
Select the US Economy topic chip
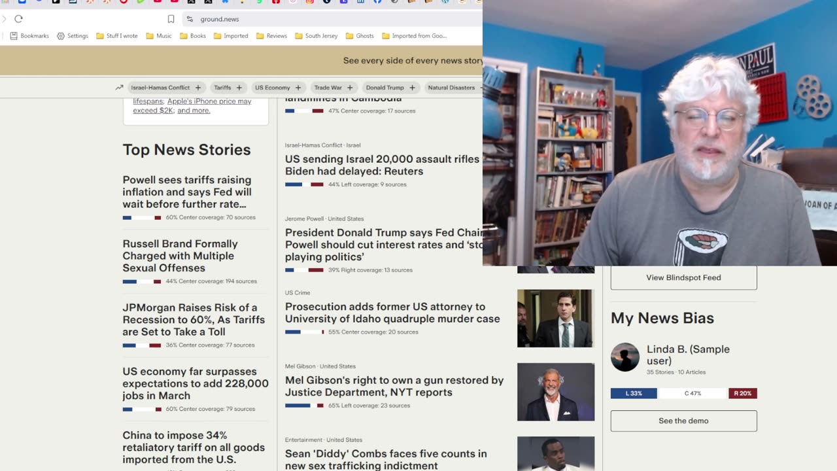pyautogui.click(x=273, y=88)
